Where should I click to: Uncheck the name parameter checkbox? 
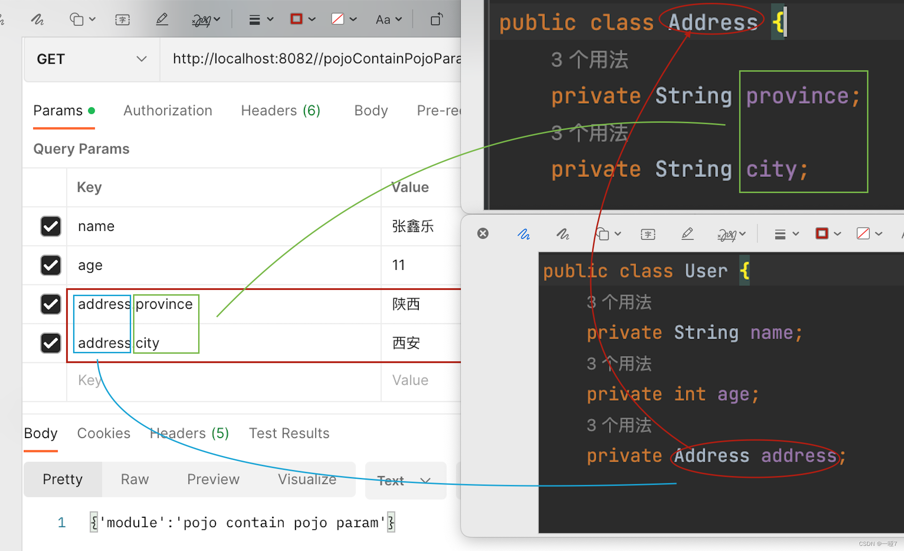point(51,226)
